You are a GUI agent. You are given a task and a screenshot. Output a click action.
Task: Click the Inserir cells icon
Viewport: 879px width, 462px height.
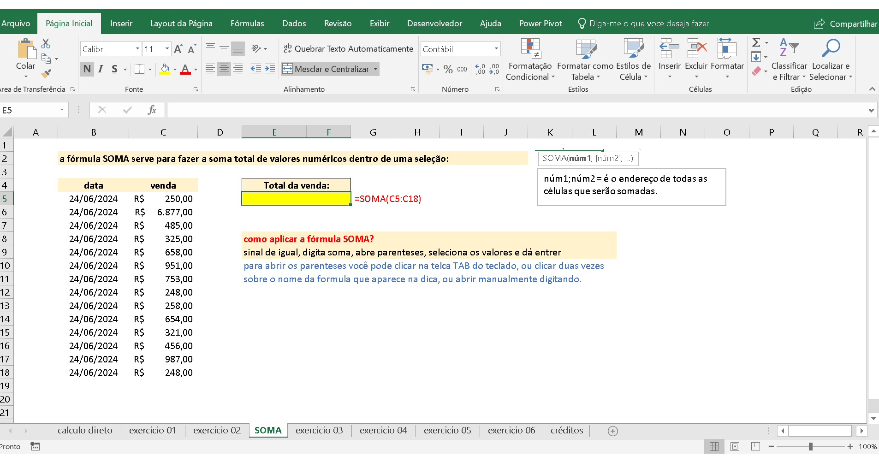click(669, 48)
